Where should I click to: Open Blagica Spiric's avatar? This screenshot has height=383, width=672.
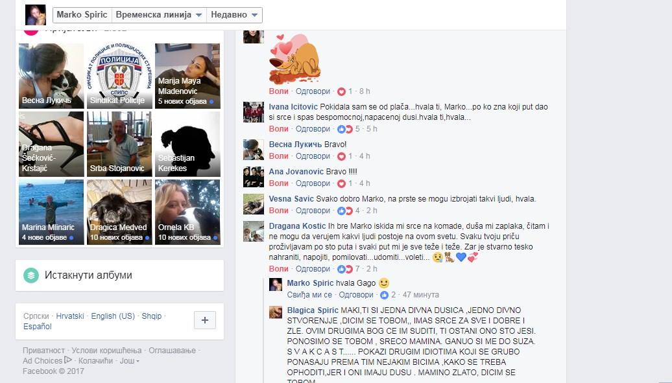click(x=276, y=312)
